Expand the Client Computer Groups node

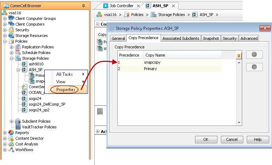click(x=5, y=18)
